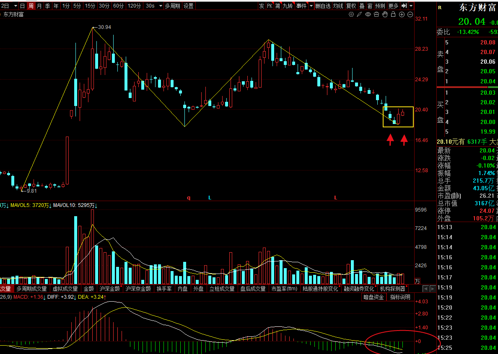
Task: Open the 设置 settings button
Action: (x=188, y=6)
